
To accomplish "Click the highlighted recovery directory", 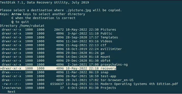I will pos(58,68).
